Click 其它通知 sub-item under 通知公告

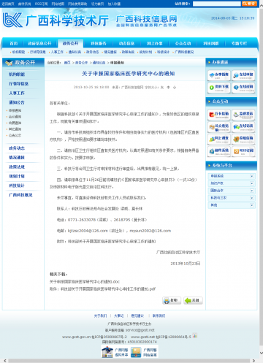pos(15,129)
